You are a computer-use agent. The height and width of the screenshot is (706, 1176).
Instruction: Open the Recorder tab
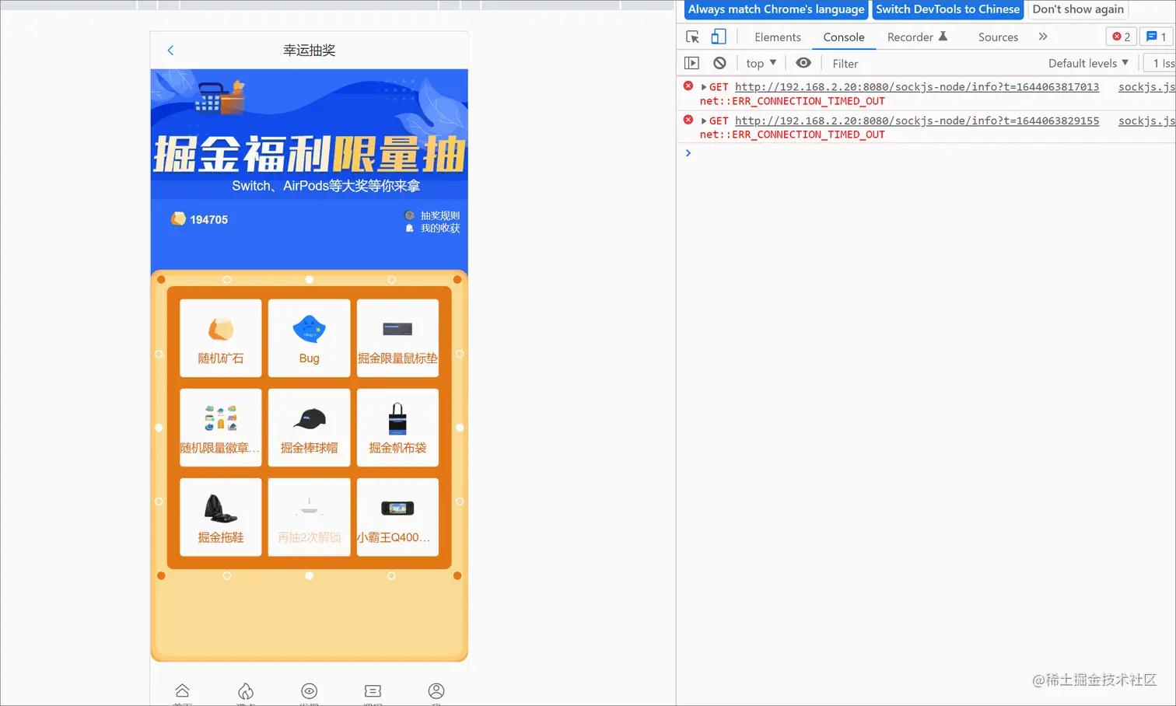click(x=917, y=37)
